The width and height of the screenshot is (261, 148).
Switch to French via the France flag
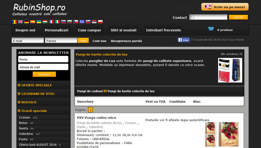click(51, 21)
